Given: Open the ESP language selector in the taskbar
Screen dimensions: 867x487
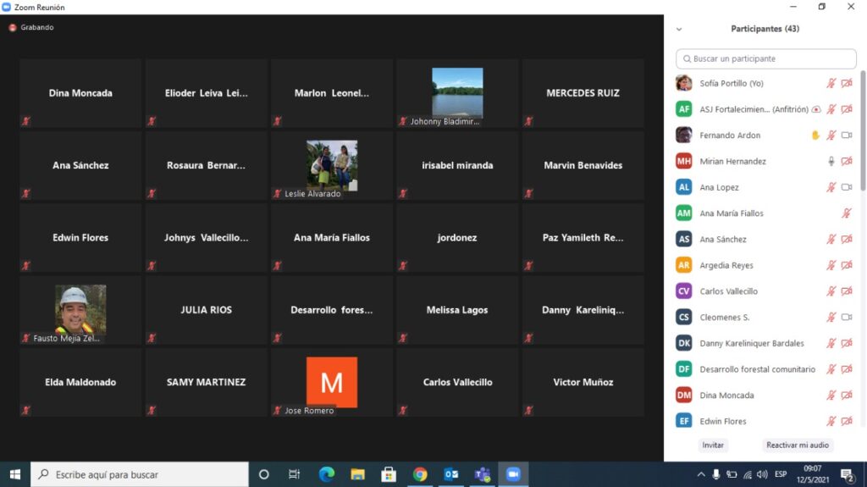Looking at the screenshot, I should tap(780, 474).
